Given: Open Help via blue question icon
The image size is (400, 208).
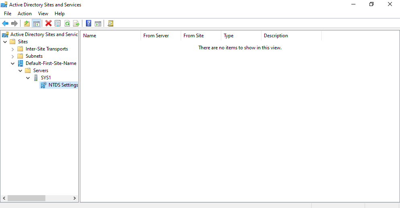Looking at the screenshot, I should coord(88,23).
